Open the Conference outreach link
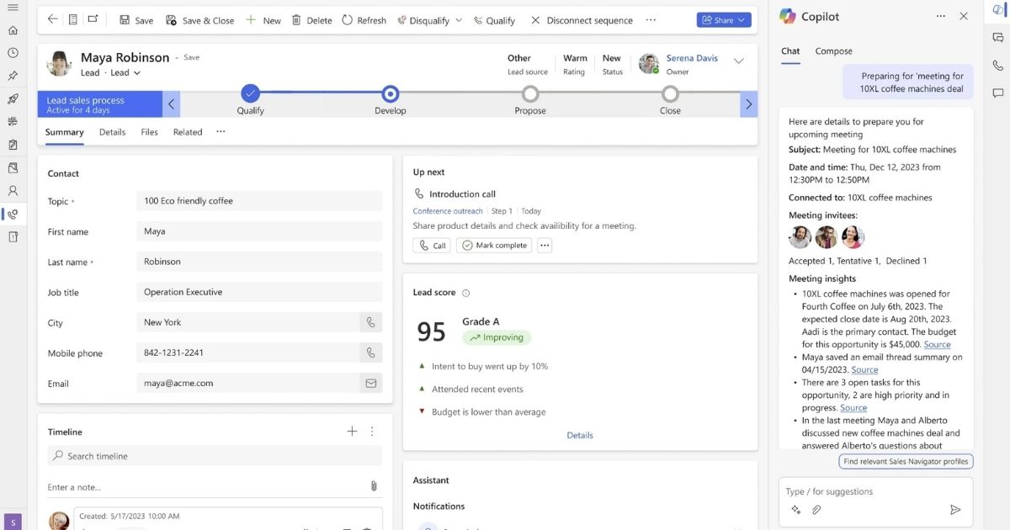This screenshot has width=1010, height=530. click(448, 211)
